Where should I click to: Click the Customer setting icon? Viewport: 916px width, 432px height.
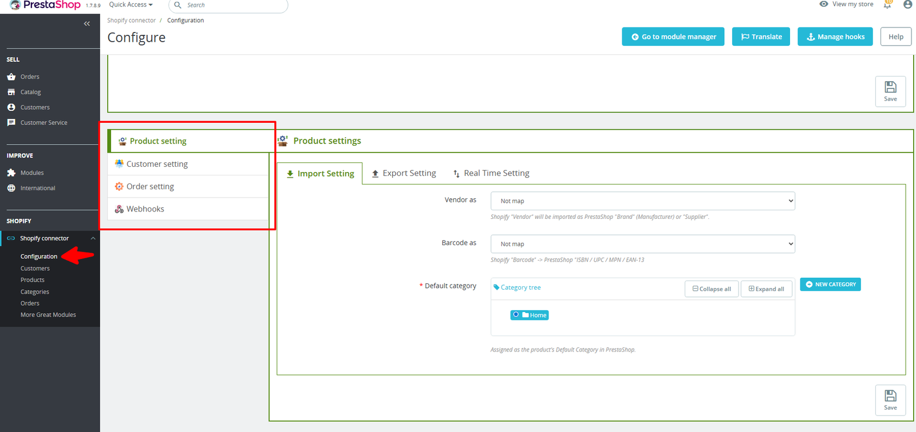(119, 163)
